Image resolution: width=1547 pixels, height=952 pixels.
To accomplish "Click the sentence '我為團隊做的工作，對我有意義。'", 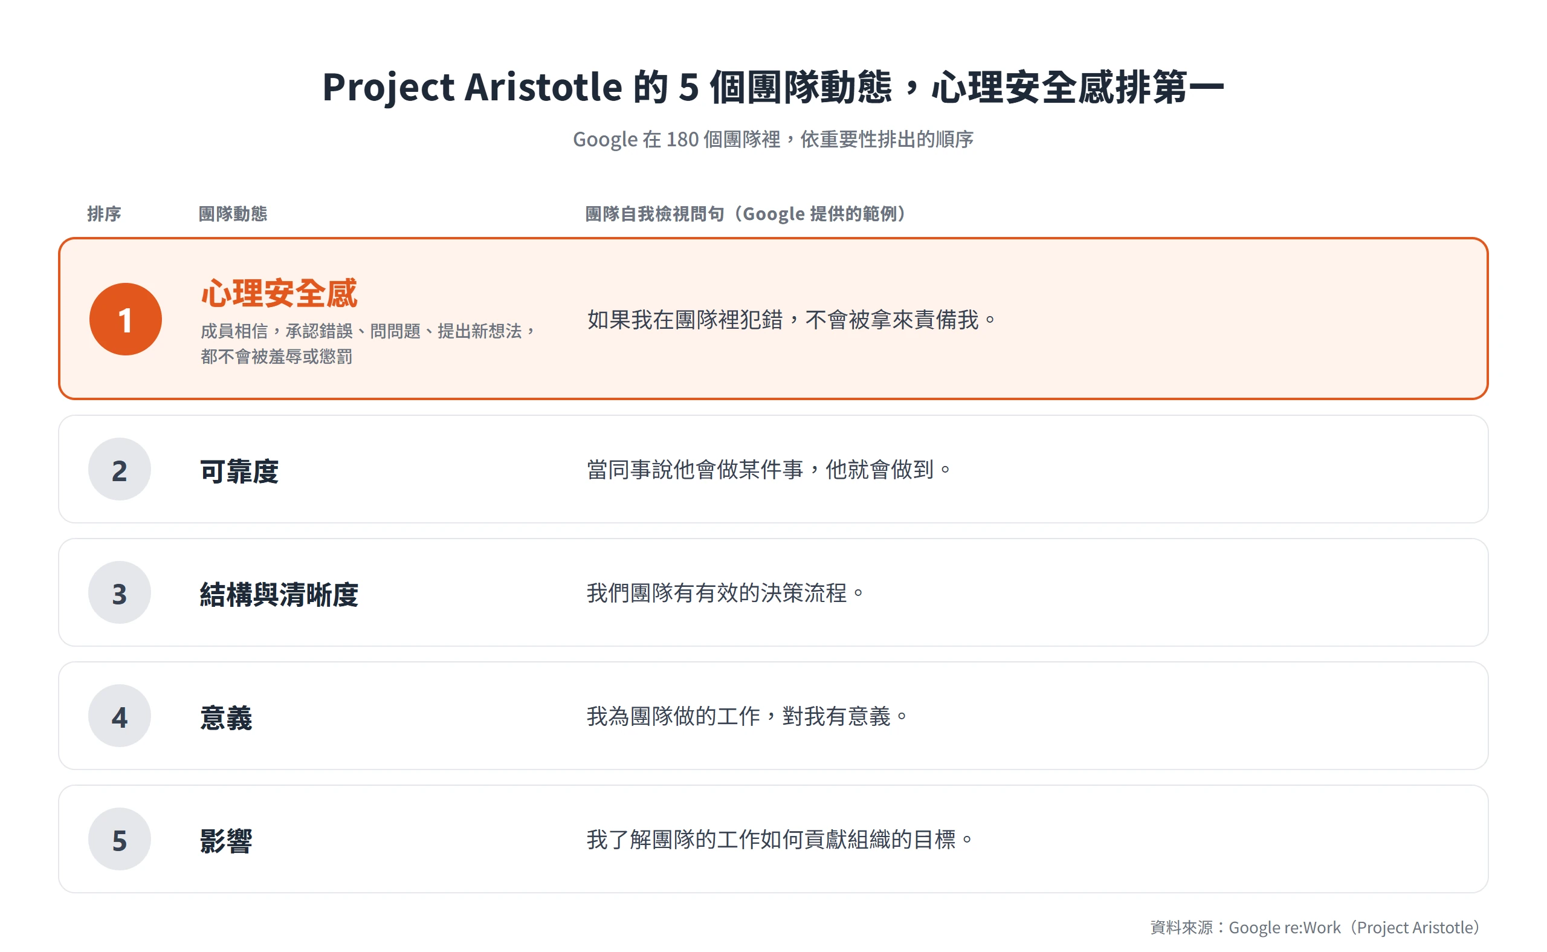I will click(748, 716).
